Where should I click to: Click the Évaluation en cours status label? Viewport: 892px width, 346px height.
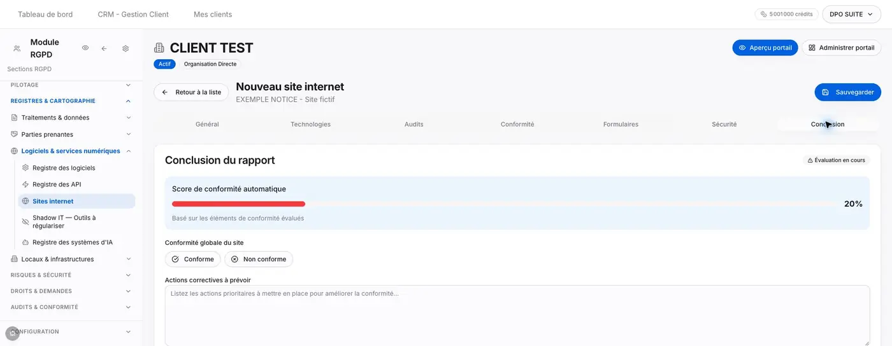(837, 160)
